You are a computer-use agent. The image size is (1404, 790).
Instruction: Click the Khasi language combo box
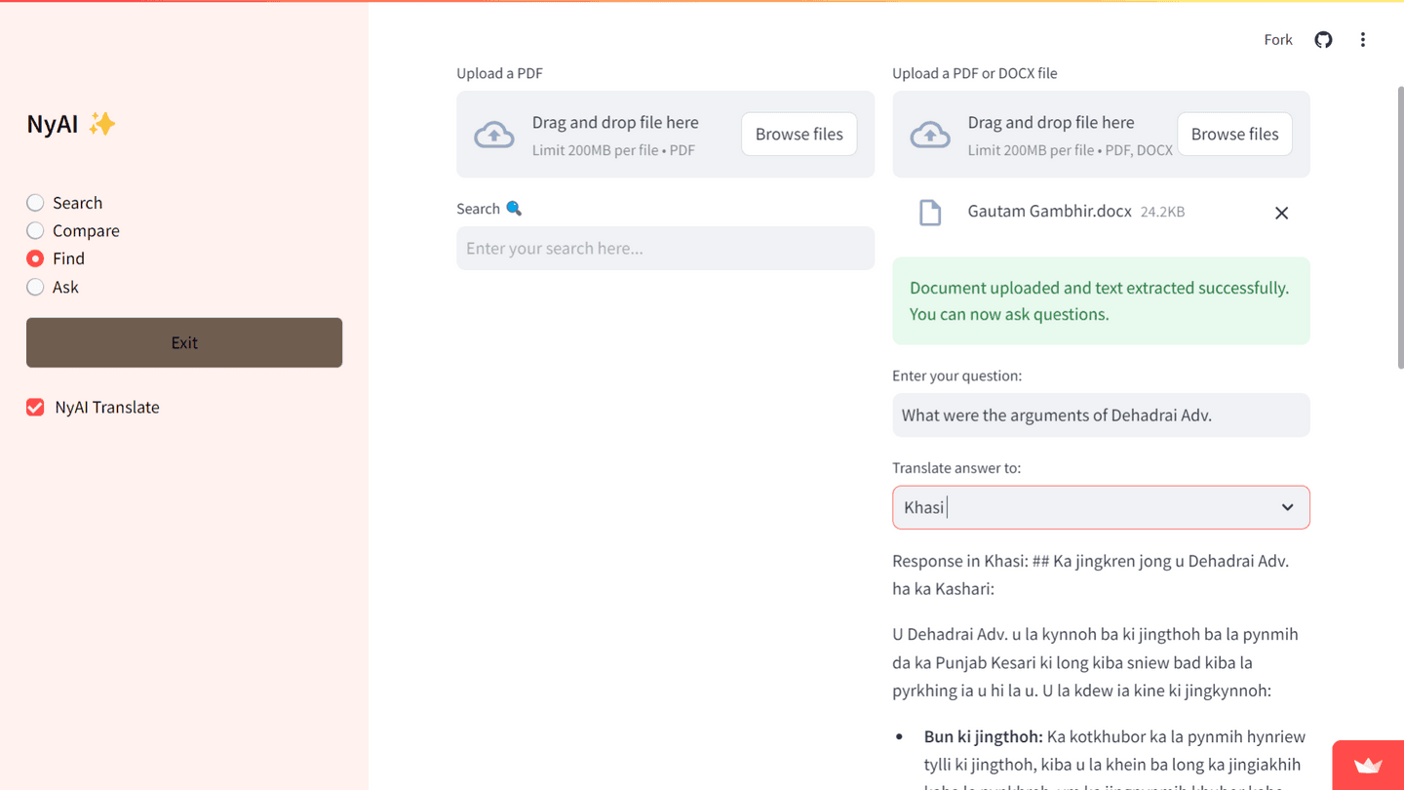pyautogui.click(x=1101, y=507)
